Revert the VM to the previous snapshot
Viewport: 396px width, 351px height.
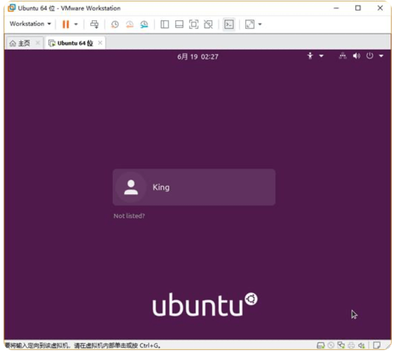point(130,24)
